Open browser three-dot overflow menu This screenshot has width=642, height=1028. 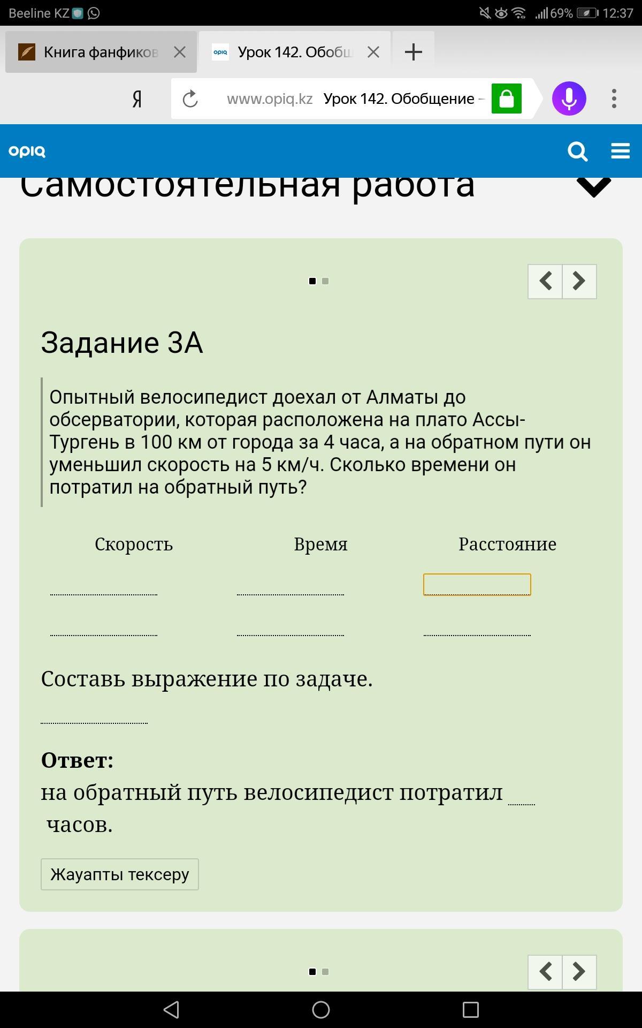pyautogui.click(x=614, y=99)
